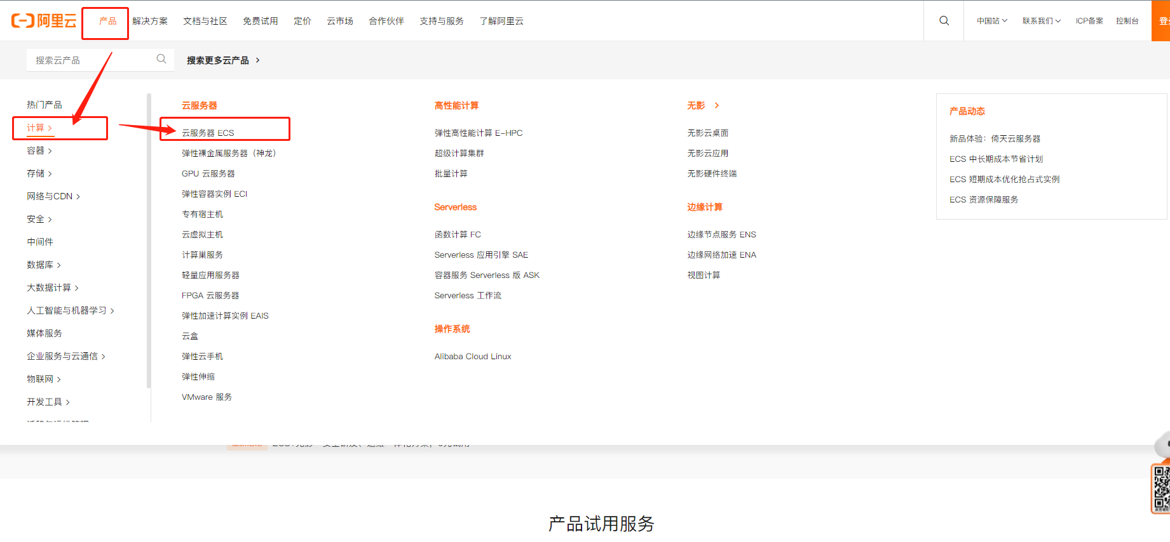Open 计算巢服务 link
Image resolution: width=1170 pixels, height=542 pixels.
pyautogui.click(x=203, y=254)
